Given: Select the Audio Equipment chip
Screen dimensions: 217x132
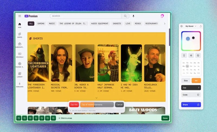Looking at the screenshot, I should click(x=100, y=24).
